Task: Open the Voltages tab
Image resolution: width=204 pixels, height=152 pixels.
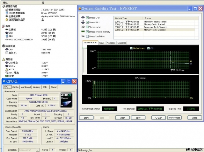Action: 111,43
